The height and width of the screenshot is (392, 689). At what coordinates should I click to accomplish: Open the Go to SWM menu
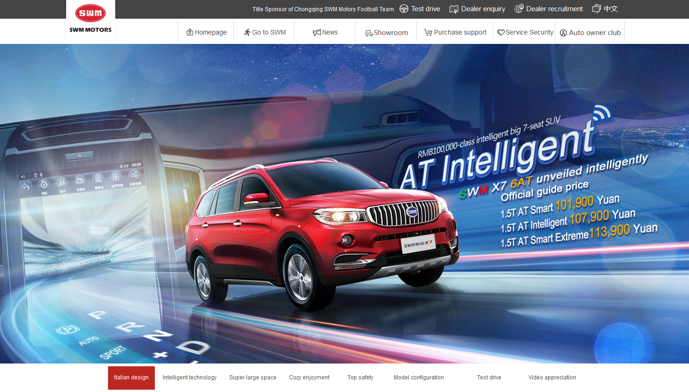(x=264, y=32)
